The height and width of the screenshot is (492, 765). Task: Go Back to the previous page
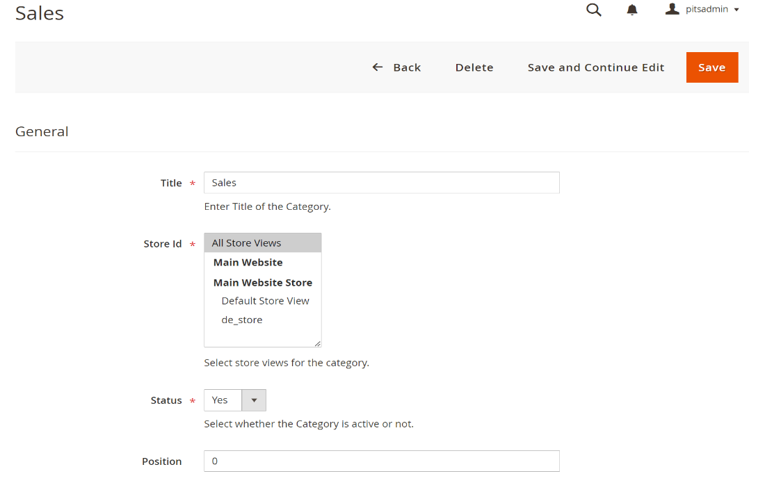(x=407, y=67)
